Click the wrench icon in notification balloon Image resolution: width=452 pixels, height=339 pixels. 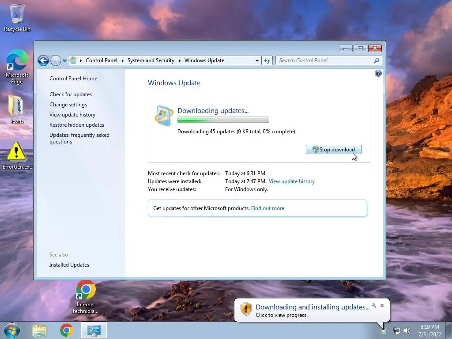[374, 305]
